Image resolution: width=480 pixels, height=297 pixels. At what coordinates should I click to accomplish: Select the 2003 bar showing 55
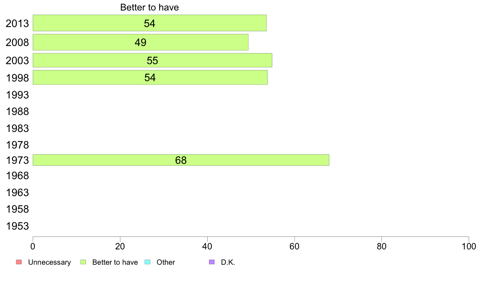[x=152, y=60]
